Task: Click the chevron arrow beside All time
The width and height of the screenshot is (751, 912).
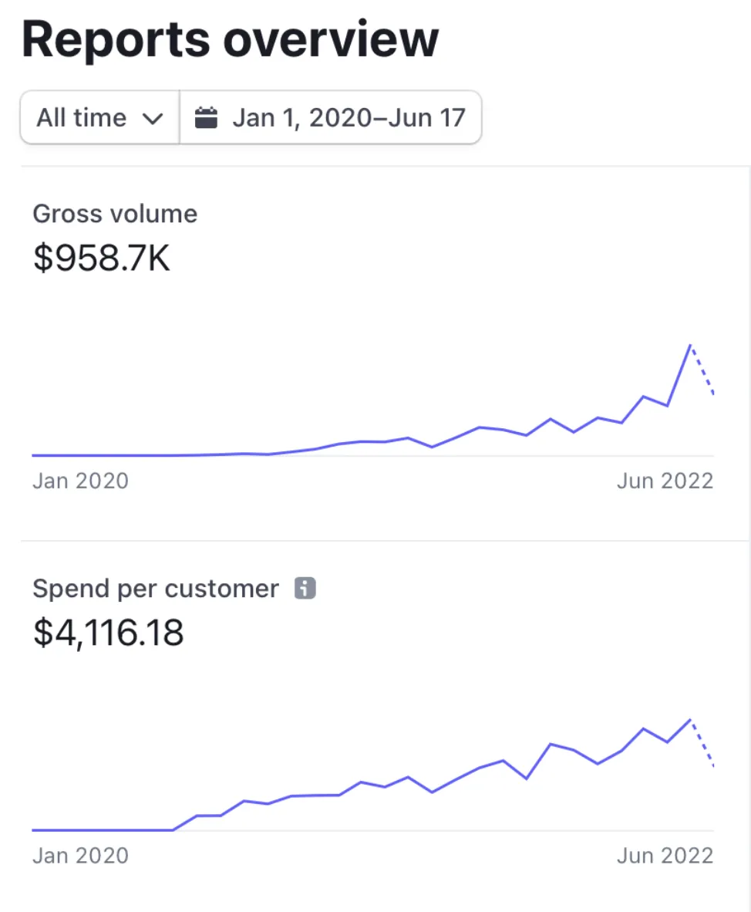Action: (x=153, y=119)
